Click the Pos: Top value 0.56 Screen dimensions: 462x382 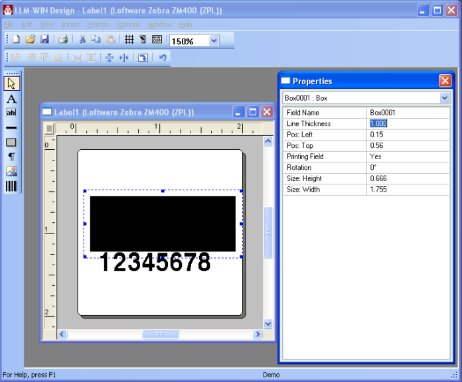408,146
